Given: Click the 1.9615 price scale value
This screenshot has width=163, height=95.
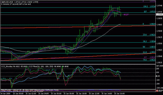Looking at the screenshot, I should pyautogui.click(x=159, y=37).
